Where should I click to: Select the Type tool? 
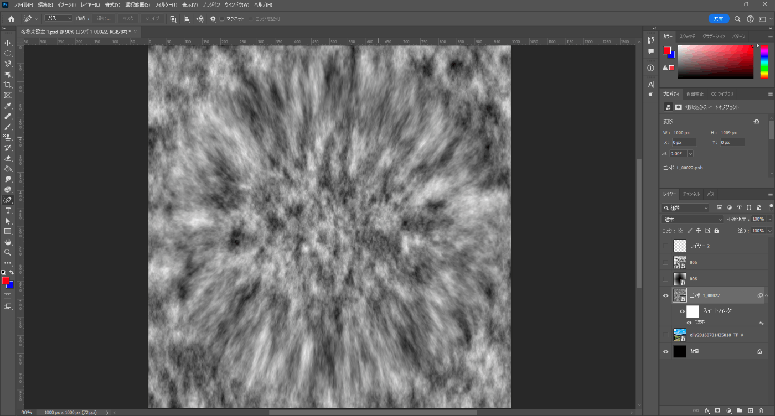click(8, 211)
